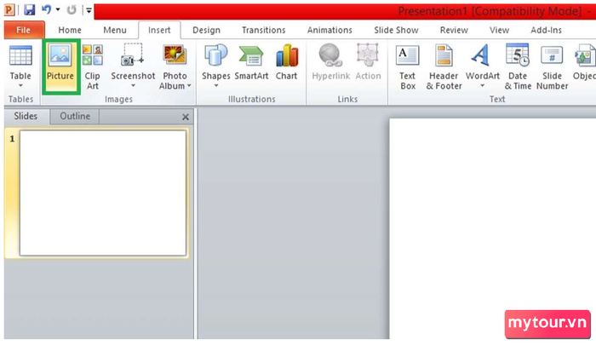Viewport: 596px width, 345px height.
Task: Click the Hyperlink icon
Action: coord(330,55)
